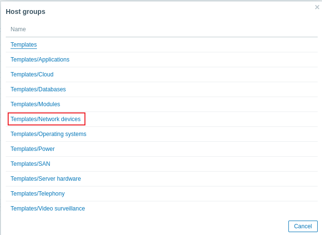Choose Templates/Applications group
This screenshot has height=235, width=322.
coord(40,60)
